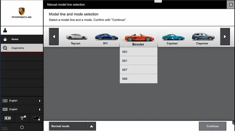Viewport: 235px width, 131px height.
Task: Click the user profile icon
Action: pos(5,30)
